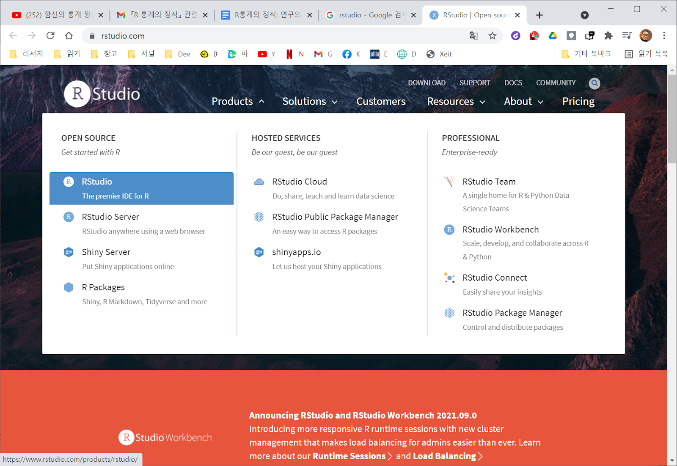
Task: Select RStudio The premier IDE for R
Action: tap(141, 188)
